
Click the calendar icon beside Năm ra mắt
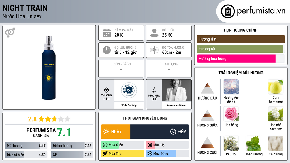point(107,33)
